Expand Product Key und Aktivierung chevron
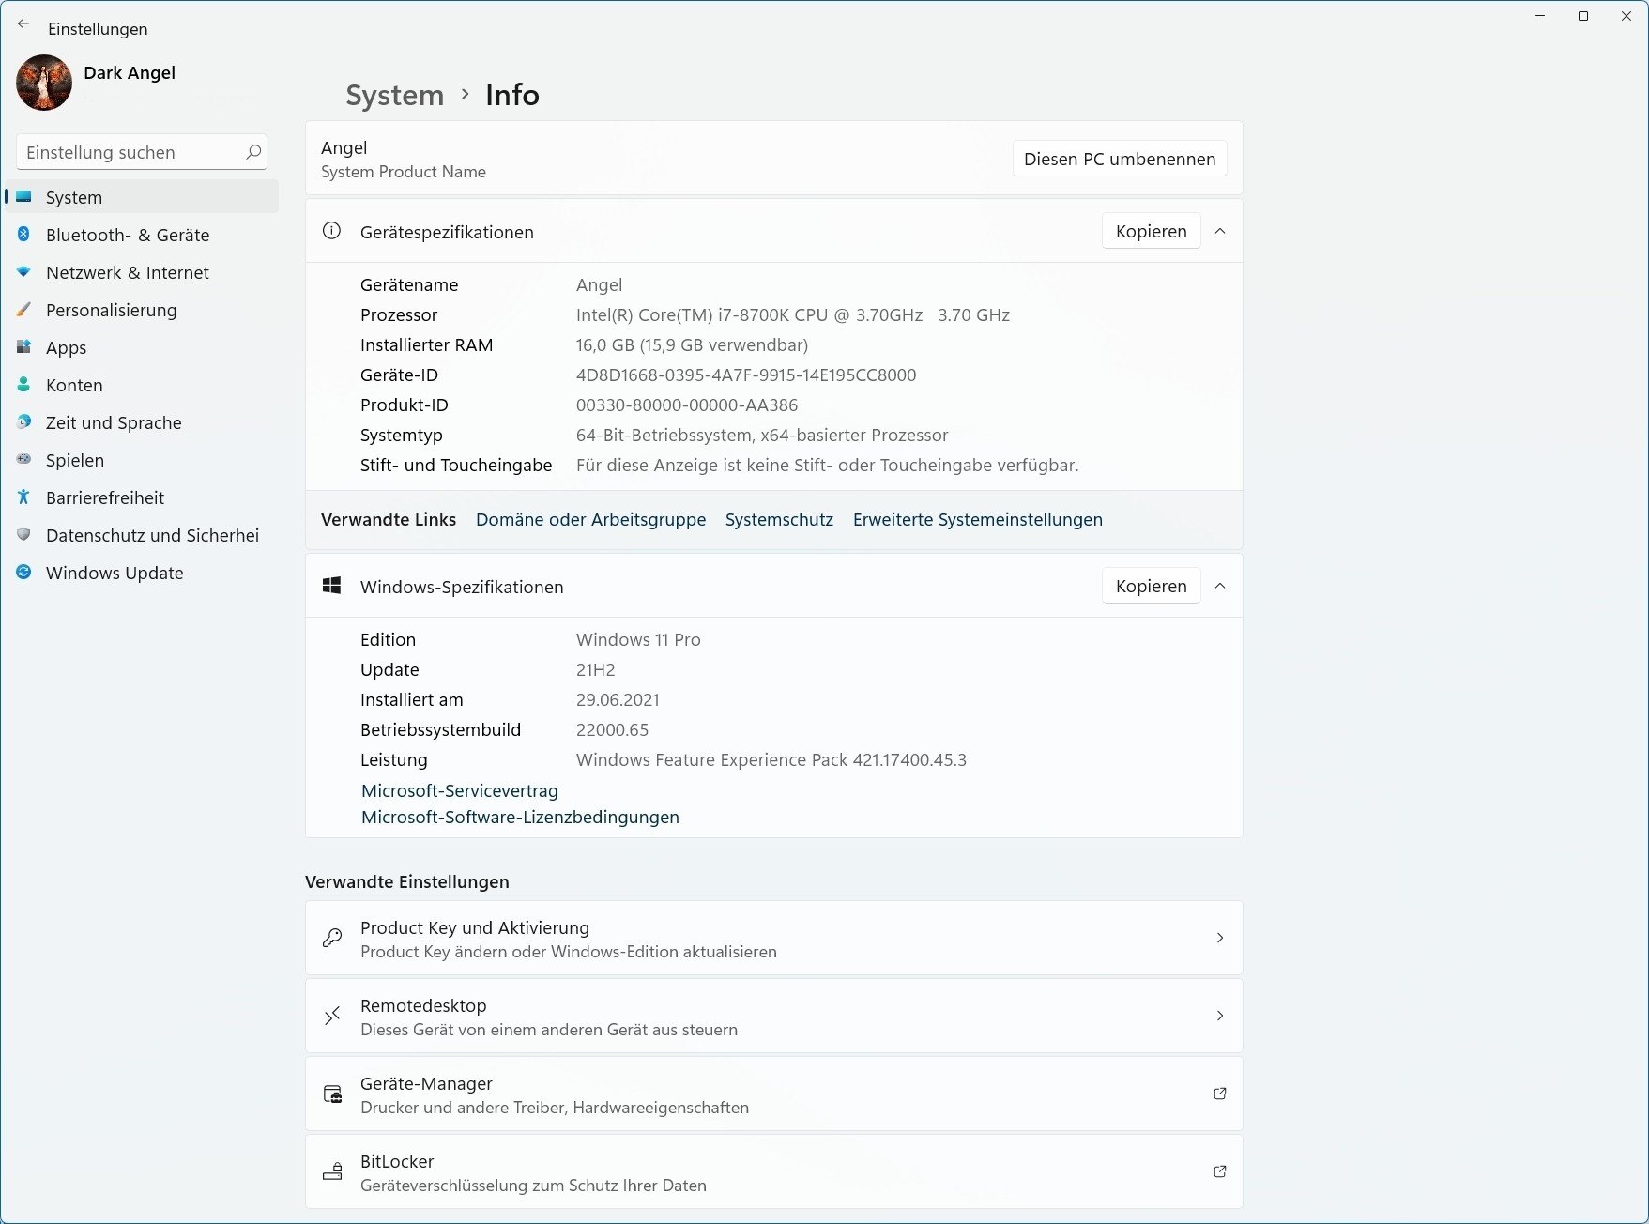Screen dimensions: 1649x1224 pos(1220,938)
